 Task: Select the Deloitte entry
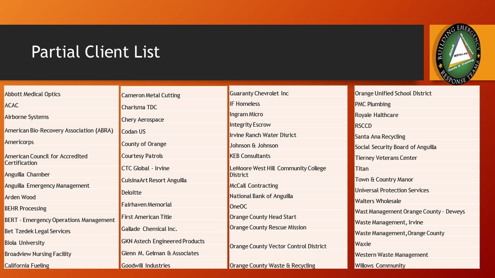pos(131,193)
